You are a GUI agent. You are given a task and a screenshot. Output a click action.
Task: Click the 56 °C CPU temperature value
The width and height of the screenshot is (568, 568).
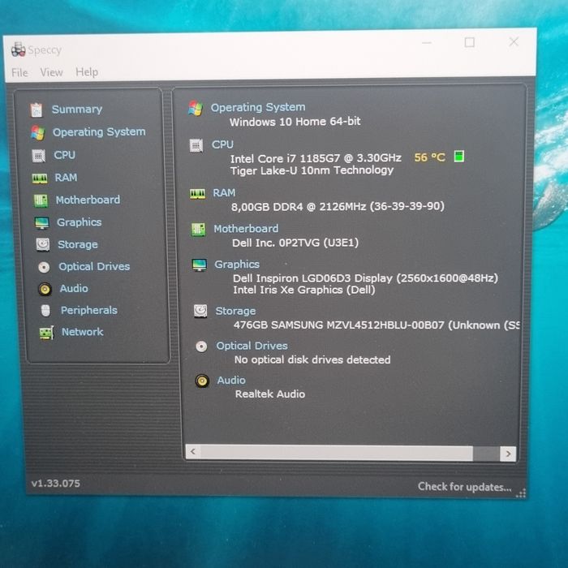point(429,157)
